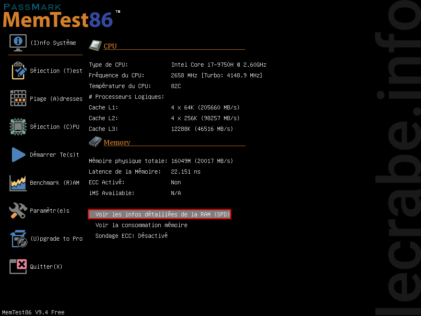Click the Fréquence du CPU label
The width and height of the screenshot is (421, 316).
[x=116, y=75]
